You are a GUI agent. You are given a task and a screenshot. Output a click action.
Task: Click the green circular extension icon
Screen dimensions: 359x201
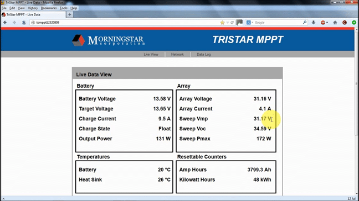[x=354, y=22]
